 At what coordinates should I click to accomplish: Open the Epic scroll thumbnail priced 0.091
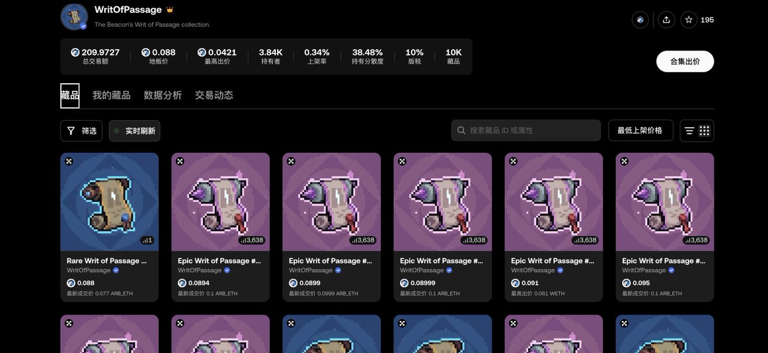click(x=554, y=202)
